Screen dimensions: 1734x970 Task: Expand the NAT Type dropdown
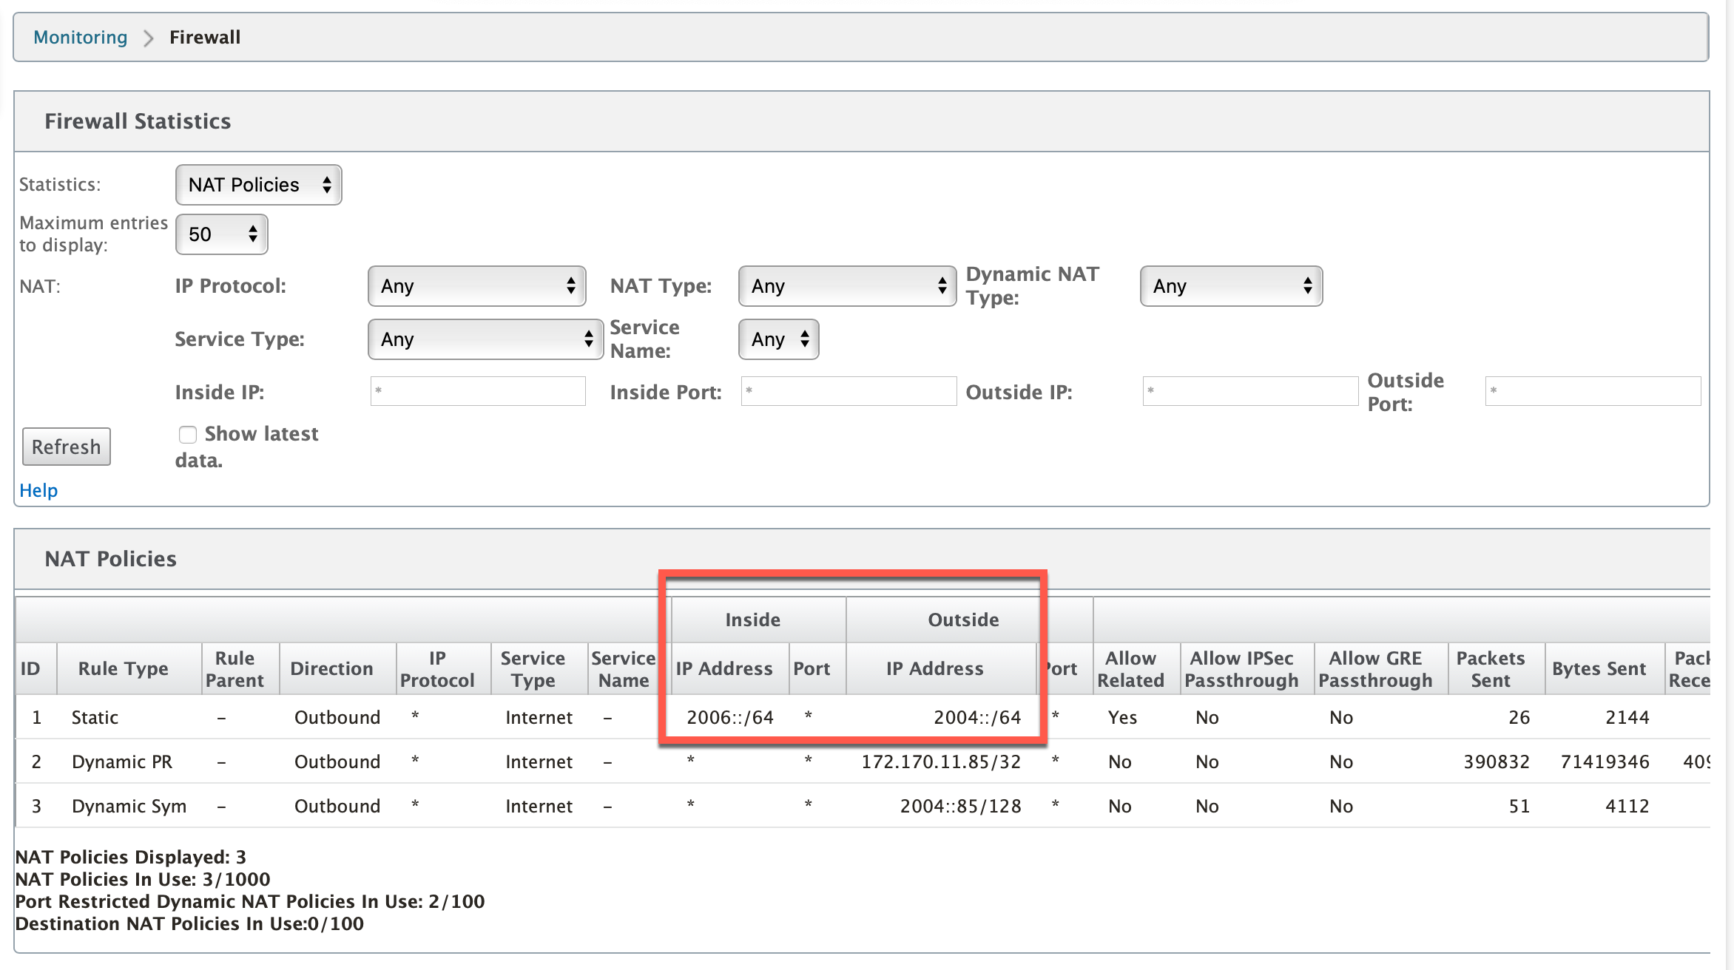pyautogui.click(x=847, y=286)
